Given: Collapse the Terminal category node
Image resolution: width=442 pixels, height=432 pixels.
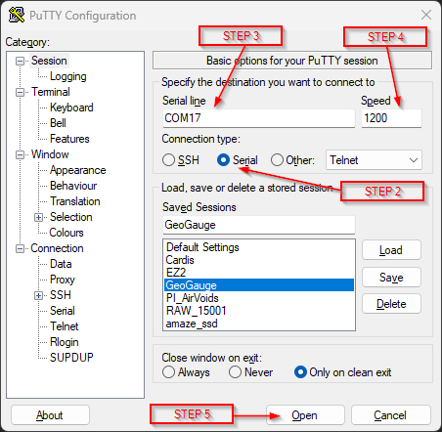Looking at the screenshot, I should coord(21,92).
